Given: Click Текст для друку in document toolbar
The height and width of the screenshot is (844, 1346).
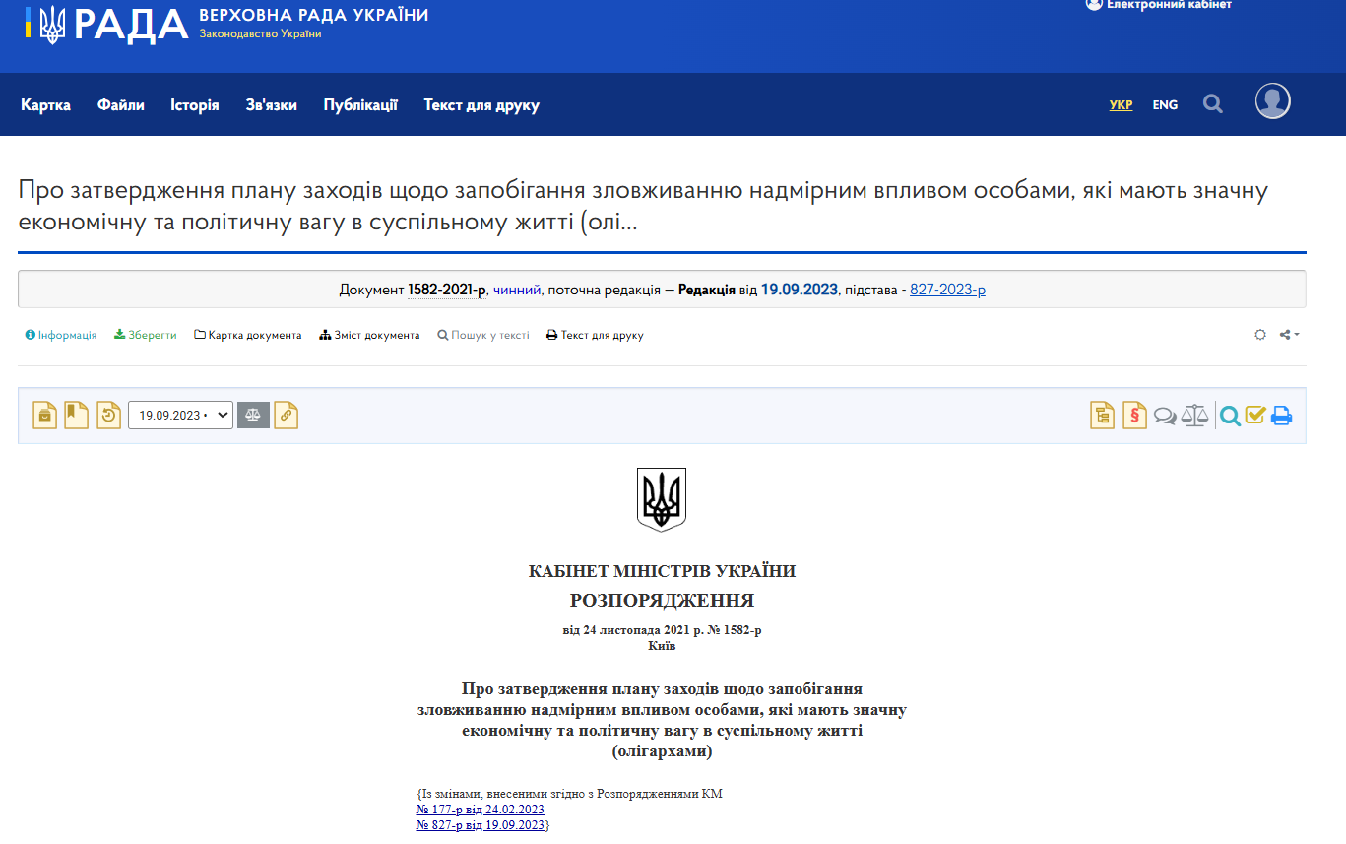Looking at the screenshot, I should (x=596, y=335).
